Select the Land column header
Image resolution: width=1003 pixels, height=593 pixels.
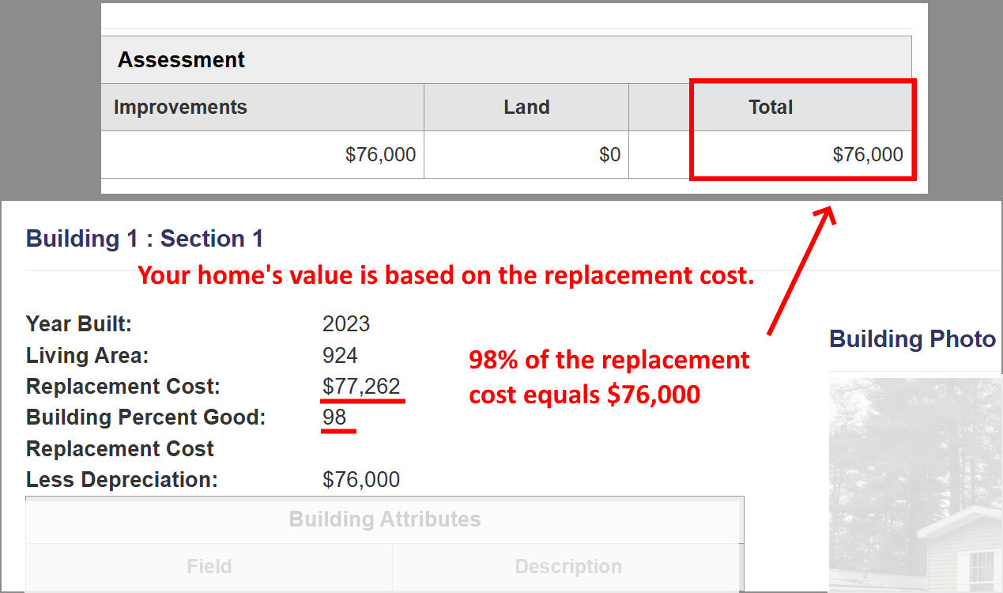[x=526, y=108]
